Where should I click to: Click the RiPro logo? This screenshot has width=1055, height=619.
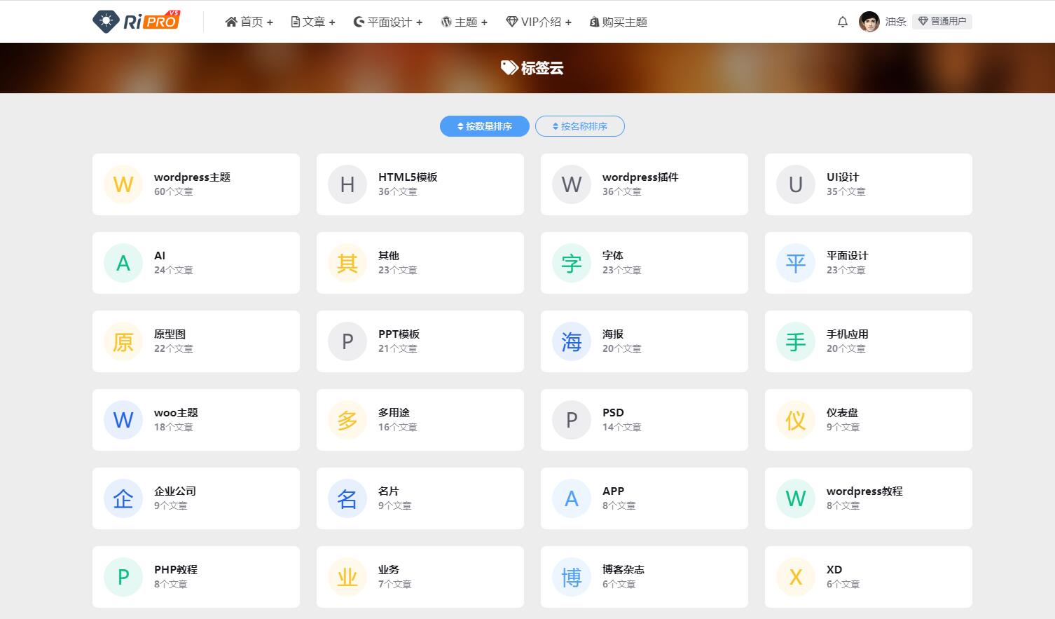pos(137,21)
